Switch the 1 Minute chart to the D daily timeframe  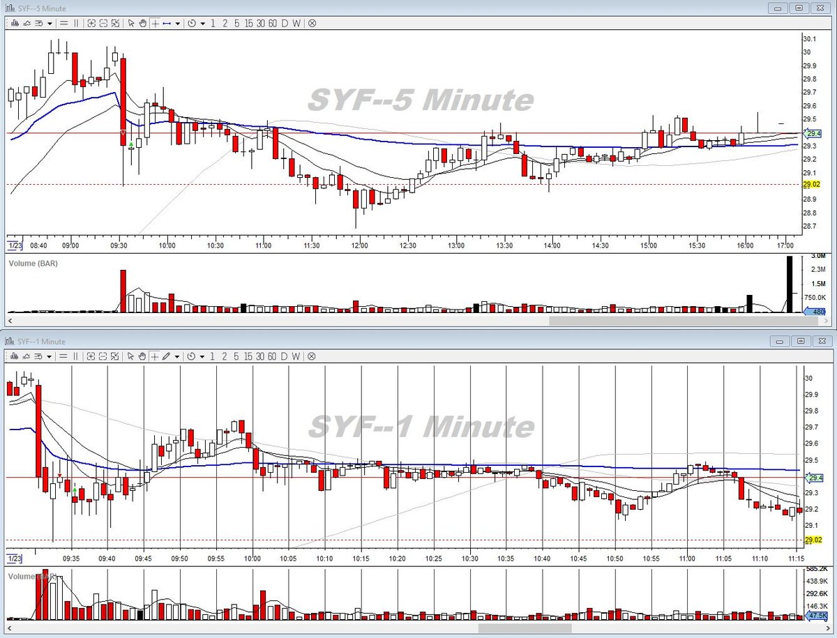285,356
